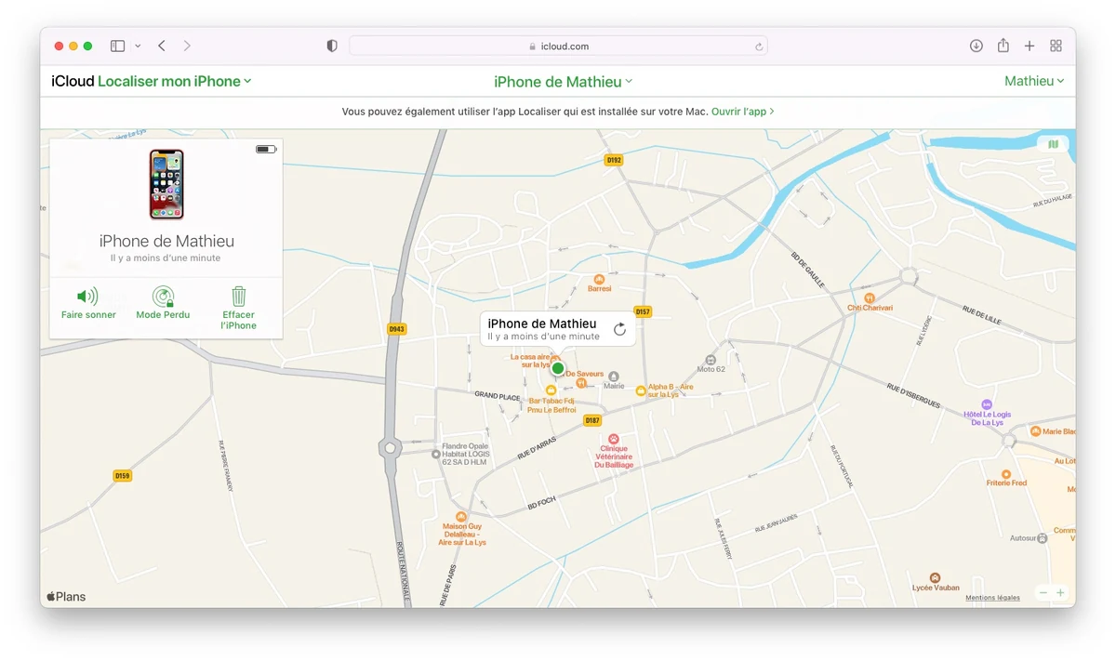The image size is (1116, 661).
Task: Click the Ouvrir l'app link
Action: click(x=743, y=112)
